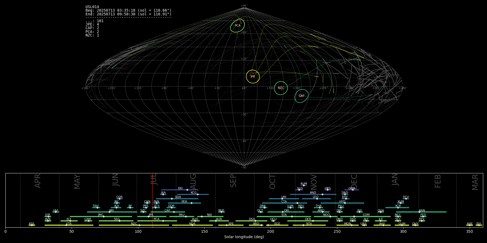Click the 150 tick on solar longitude axis
The width and height of the screenshot is (487, 243).
point(204,231)
